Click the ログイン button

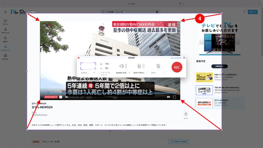[252, 12]
